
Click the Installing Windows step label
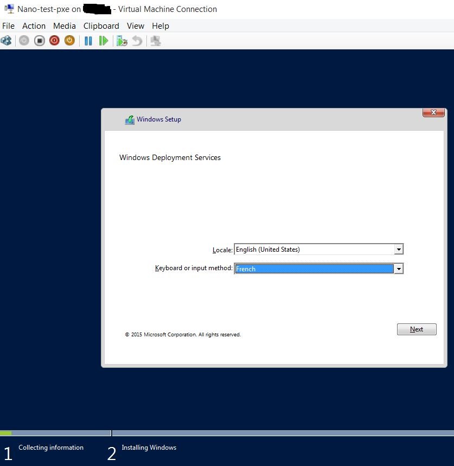click(x=149, y=448)
